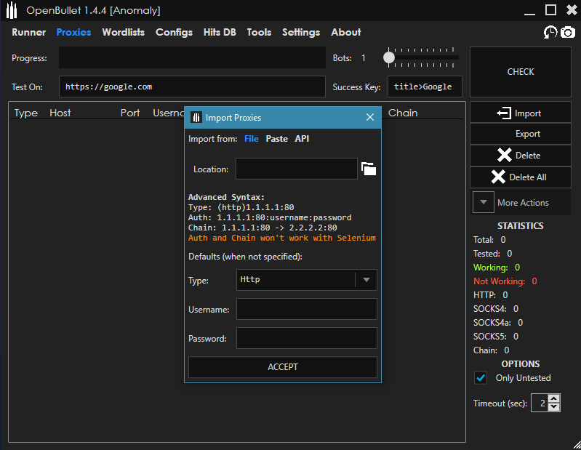The height and width of the screenshot is (450, 581).
Task: Maximize the OpenBullet window
Action: (x=550, y=10)
